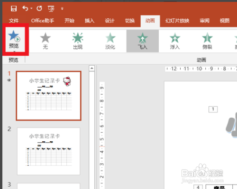Switch to the 视图 tab
The height and width of the screenshot is (189, 237).
225,21
